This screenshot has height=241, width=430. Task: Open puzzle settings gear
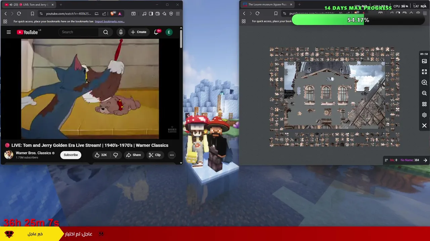coord(424,115)
